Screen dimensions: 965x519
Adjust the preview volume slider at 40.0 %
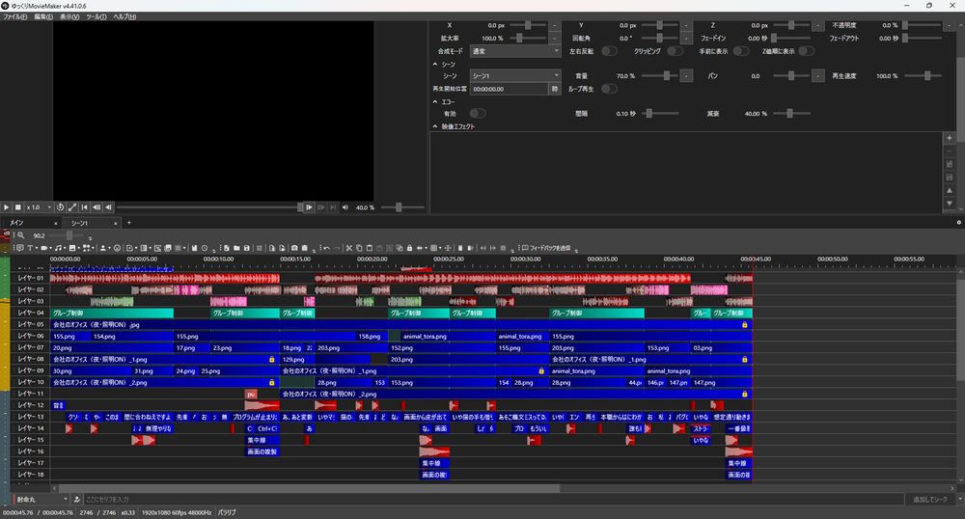(x=403, y=207)
